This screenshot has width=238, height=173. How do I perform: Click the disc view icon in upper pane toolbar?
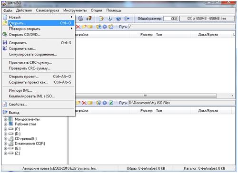111,27
